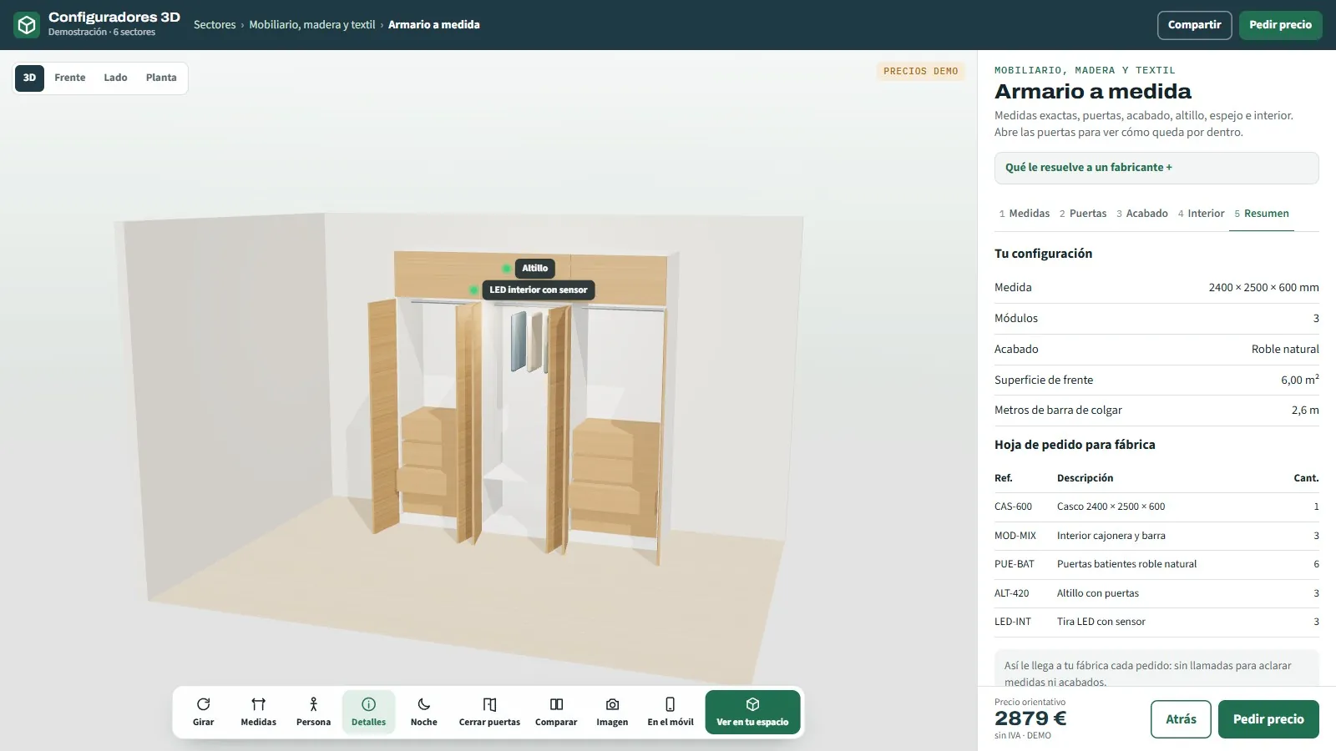Go to step 2 Puertas
Image resolution: width=1336 pixels, height=751 pixels.
(x=1083, y=214)
